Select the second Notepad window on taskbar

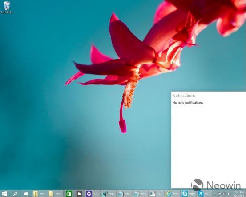pyautogui.click(x=140, y=193)
